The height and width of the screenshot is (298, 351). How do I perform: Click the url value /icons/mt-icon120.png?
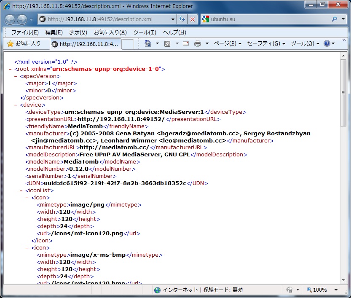pyautogui.click(x=87, y=233)
